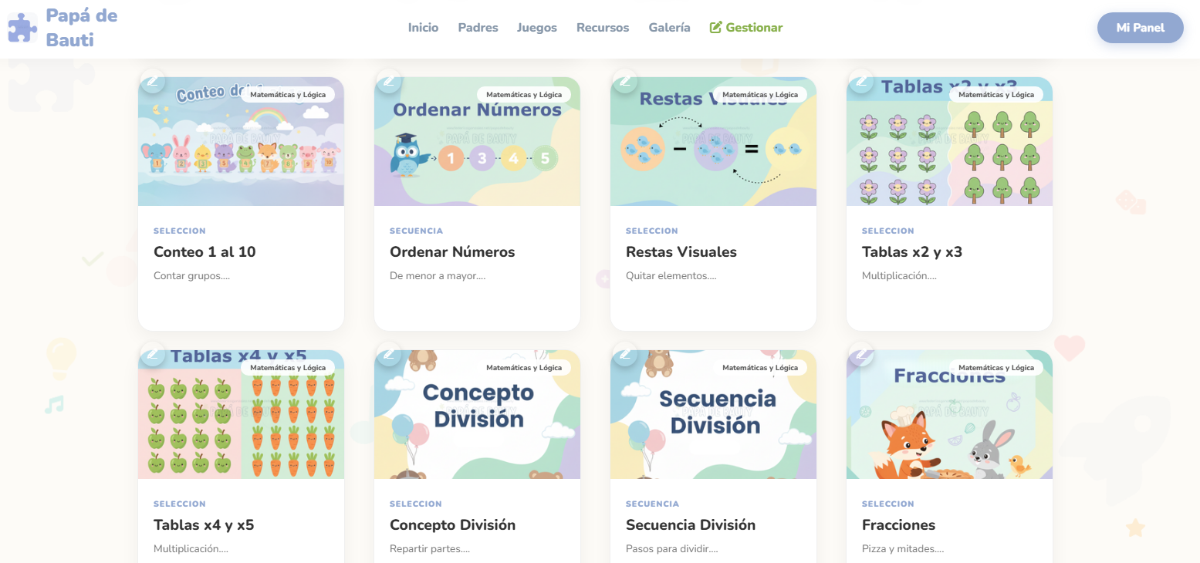Click Matemáticas y Lógica badge on Concepto División card
1200x563 pixels.
(524, 368)
